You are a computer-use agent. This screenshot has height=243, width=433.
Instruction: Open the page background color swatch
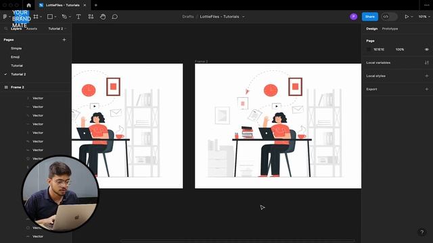point(369,49)
